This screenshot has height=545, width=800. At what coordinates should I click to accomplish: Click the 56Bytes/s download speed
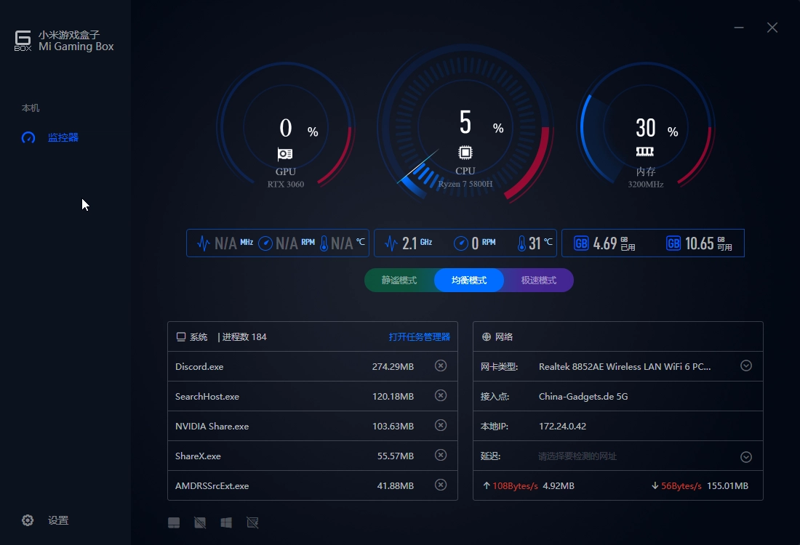coord(681,486)
